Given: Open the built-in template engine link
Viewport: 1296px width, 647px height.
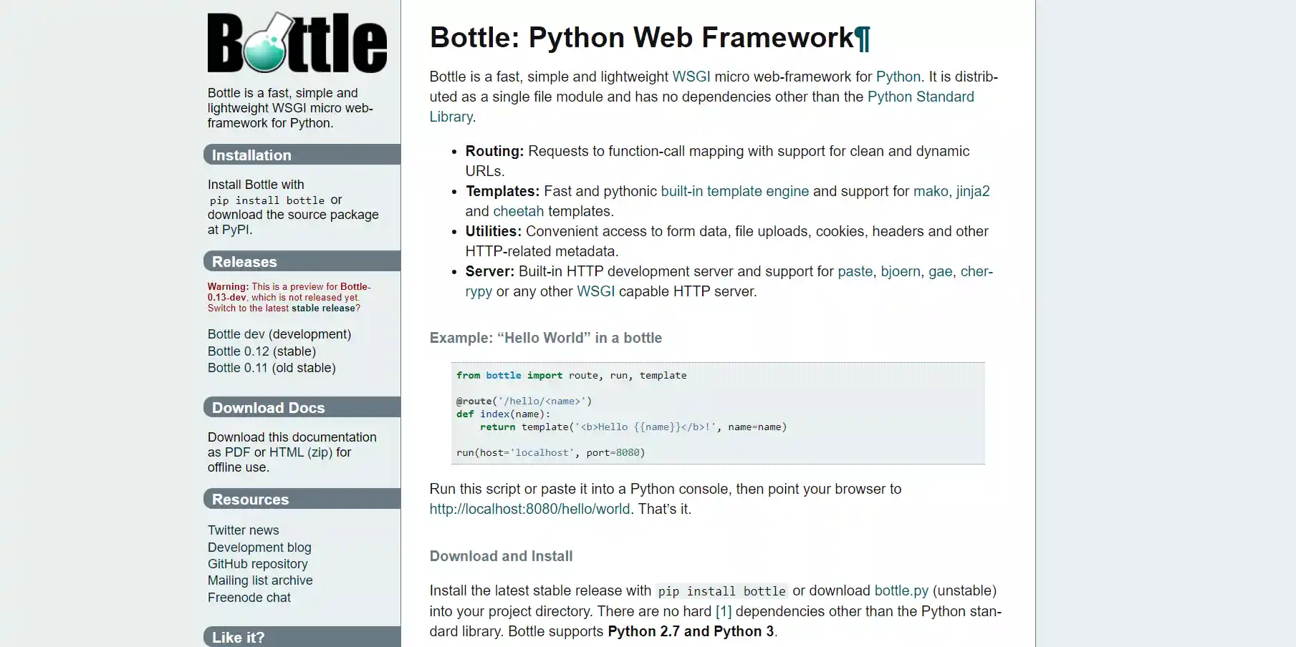Looking at the screenshot, I should [x=734, y=191].
